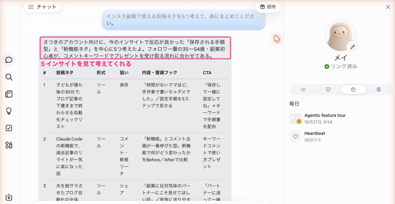Click the シェア cell in row 3

click(x=124, y=189)
